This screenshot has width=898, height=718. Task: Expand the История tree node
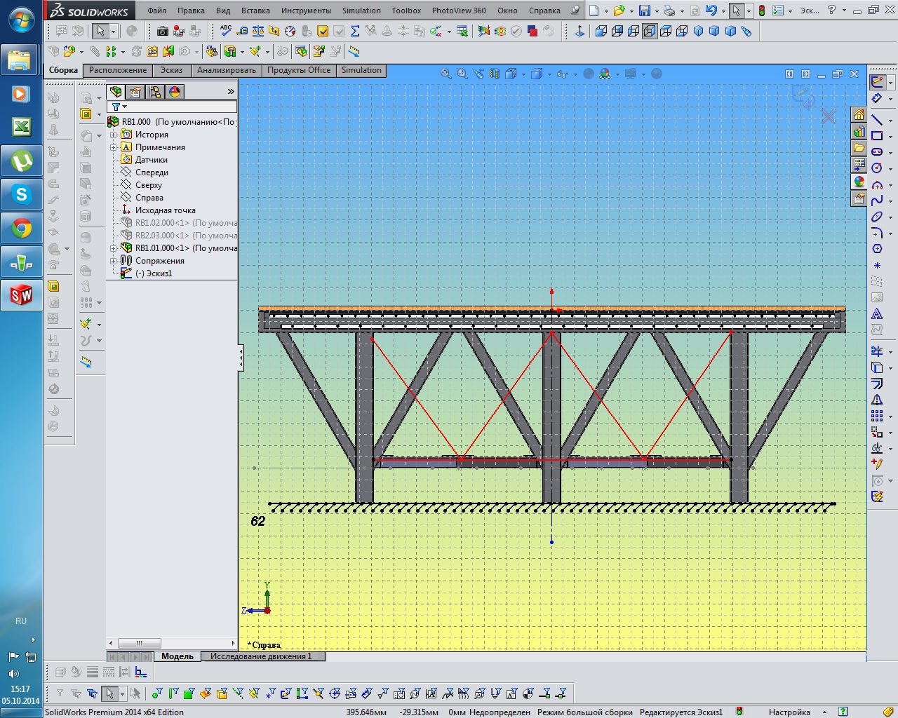(x=114, y=135)
